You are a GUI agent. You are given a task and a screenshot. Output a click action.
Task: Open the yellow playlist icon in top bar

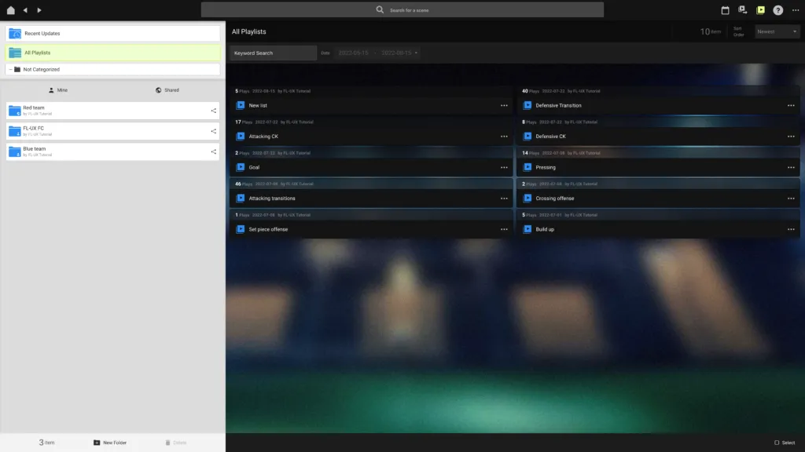760,9
